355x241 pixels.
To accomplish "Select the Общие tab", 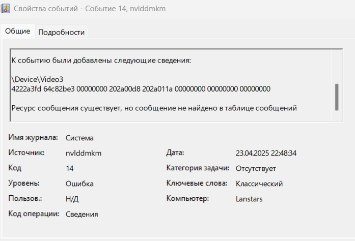I will click(18, 31).
